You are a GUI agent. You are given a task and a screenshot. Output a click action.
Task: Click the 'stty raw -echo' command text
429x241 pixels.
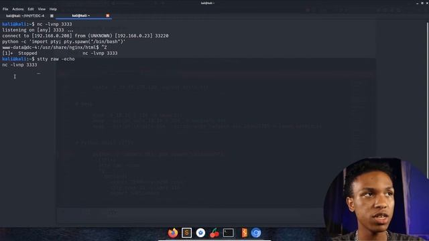[x=56, y=59]
